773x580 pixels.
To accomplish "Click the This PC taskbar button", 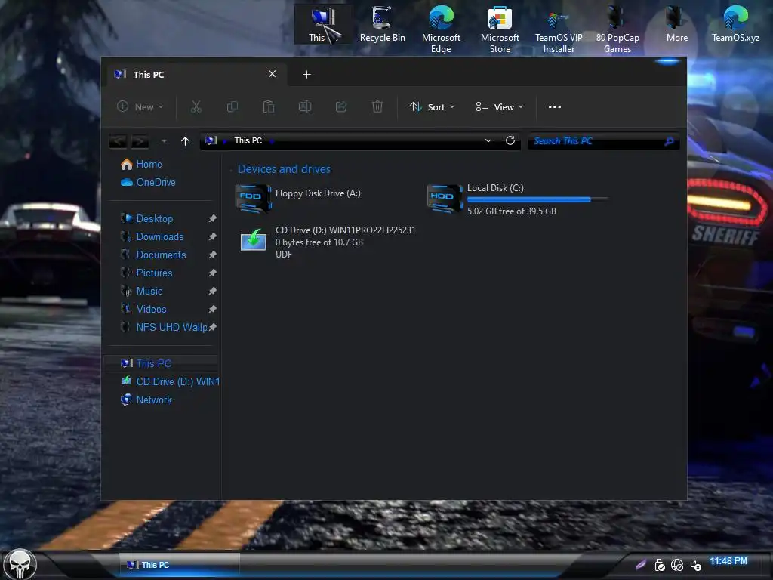I will click(x=180, y=565).
